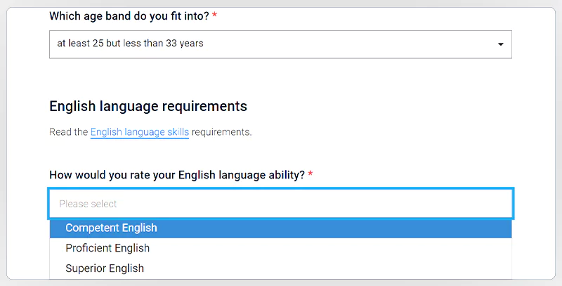Open the age band selection dropdown
Viewport: 562px width, 286px height.
280,44
